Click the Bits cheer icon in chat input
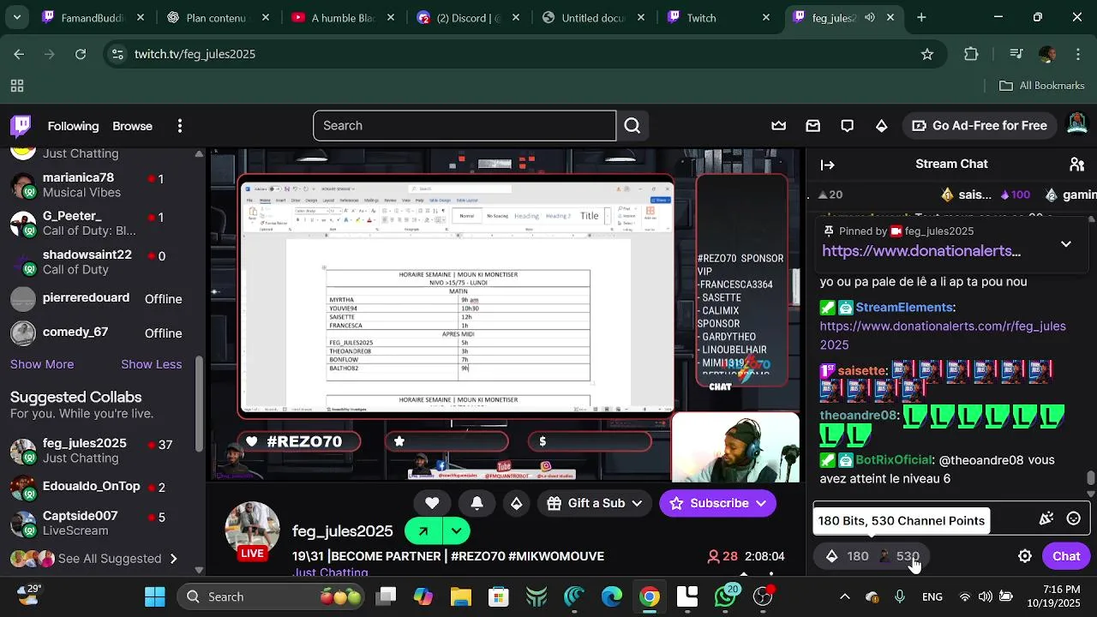 1046,518
